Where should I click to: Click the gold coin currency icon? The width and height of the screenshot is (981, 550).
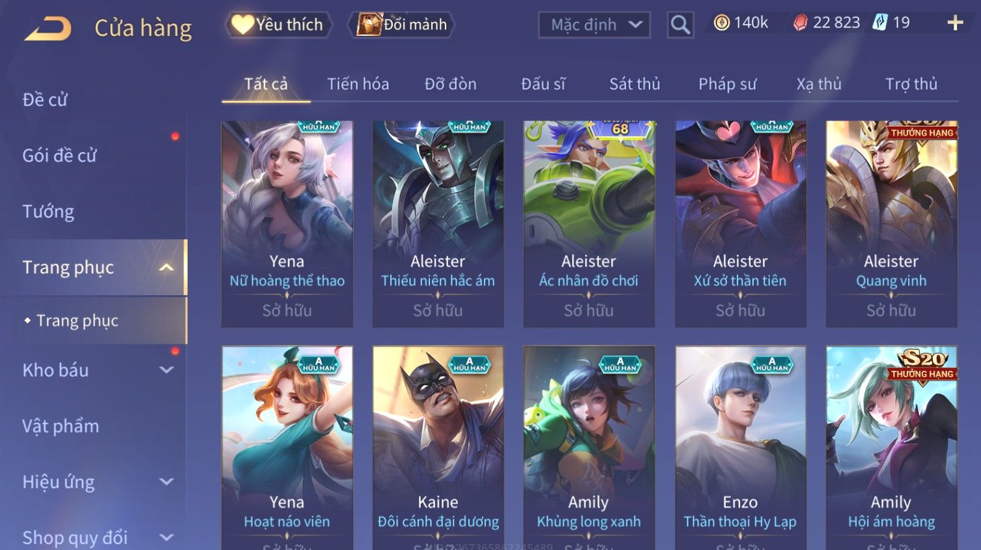click(x=722, y=23)
